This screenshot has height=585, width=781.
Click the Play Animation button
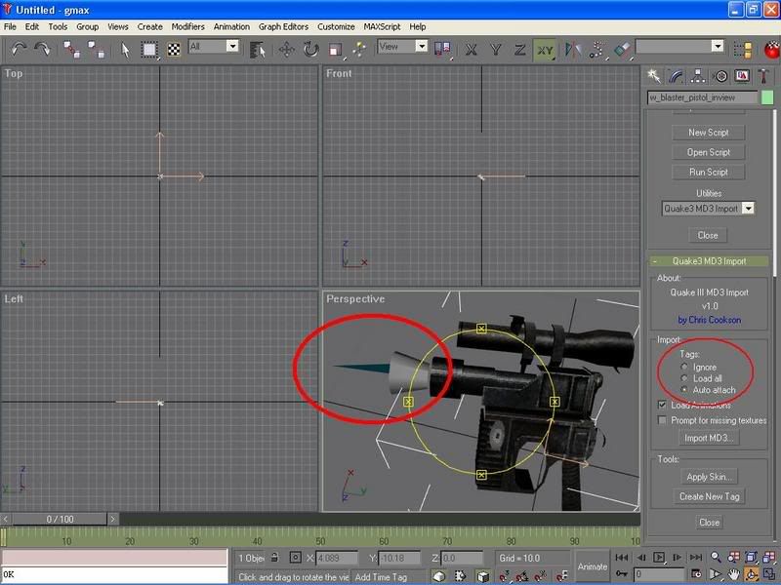(x=658, y=557)
